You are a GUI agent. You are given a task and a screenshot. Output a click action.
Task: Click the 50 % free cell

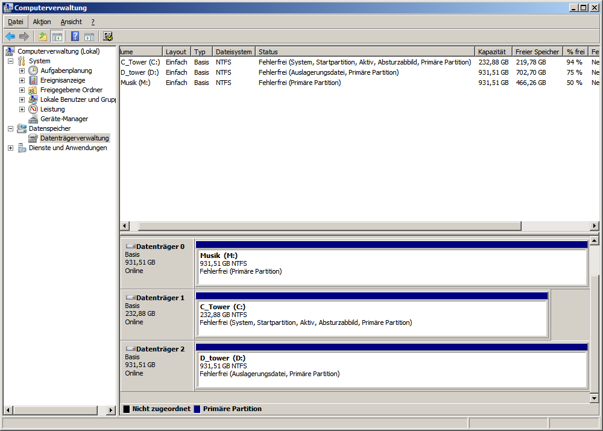[574, 83]
